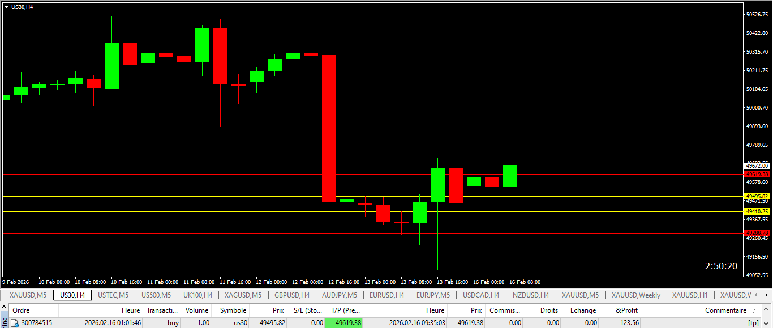This screenshot has height=328, width=773.
Task: Click the profit value 123.56
Action: point(629,323)
